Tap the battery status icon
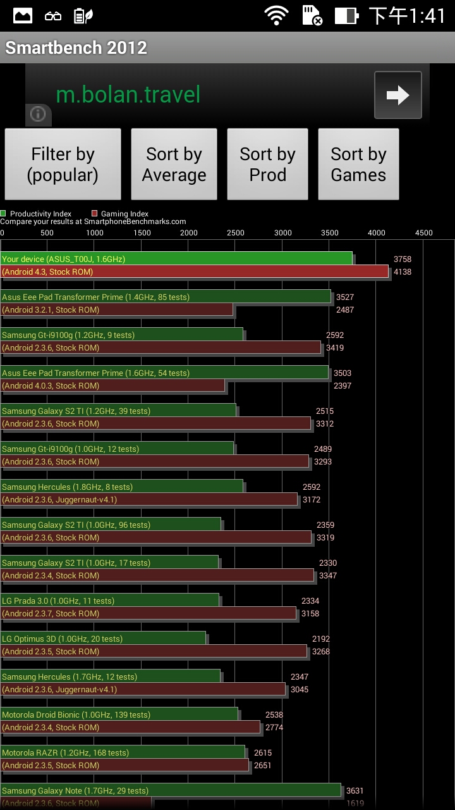 click(346, 16)
